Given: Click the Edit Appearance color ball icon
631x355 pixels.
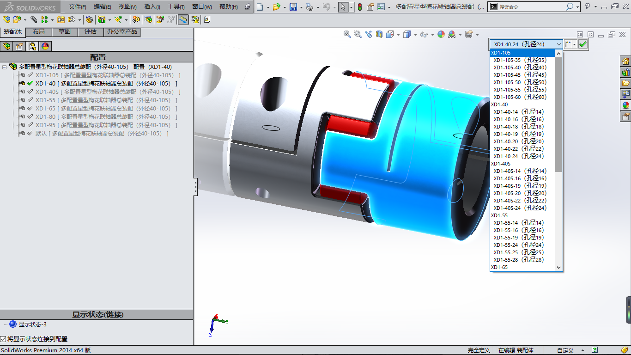Looking at the screenshot, I should pyautogui.click(x=441, y=34).
